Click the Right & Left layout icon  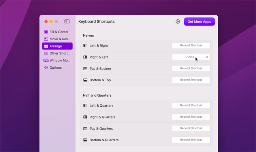pyautogui.click(x=85, y=57)
